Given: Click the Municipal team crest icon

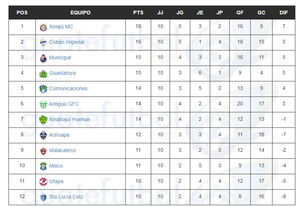Looking at the screenshot, I should (x=43, y=58).
